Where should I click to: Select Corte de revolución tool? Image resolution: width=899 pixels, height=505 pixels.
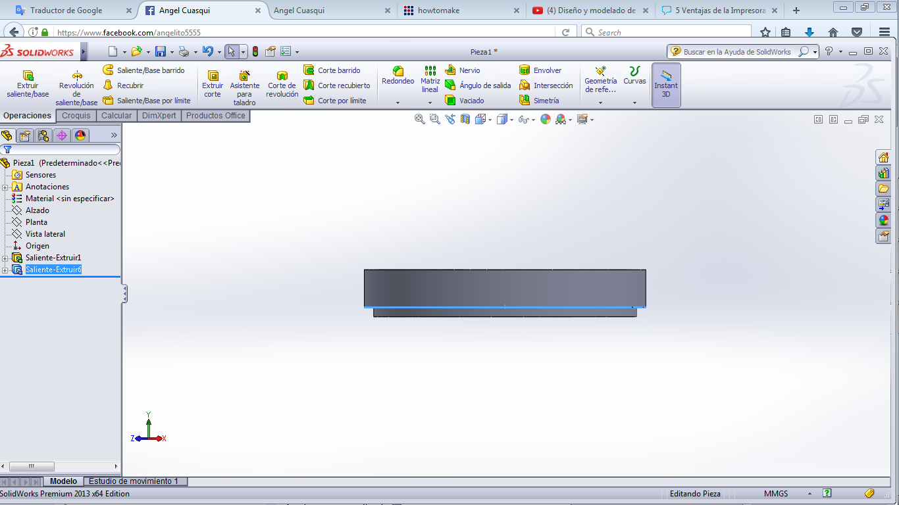click(282, 84)
